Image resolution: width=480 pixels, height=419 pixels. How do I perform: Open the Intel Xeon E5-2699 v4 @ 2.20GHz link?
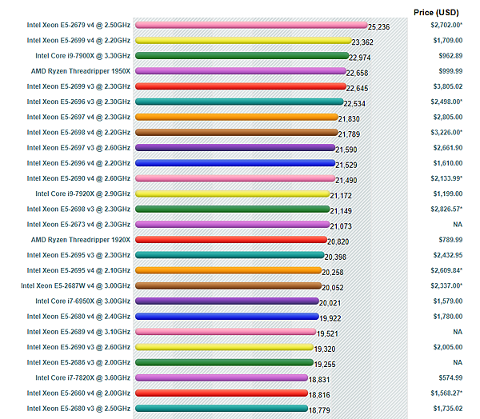[78, 41]
